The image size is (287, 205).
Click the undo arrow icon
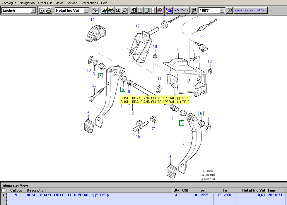pos(177,11)
